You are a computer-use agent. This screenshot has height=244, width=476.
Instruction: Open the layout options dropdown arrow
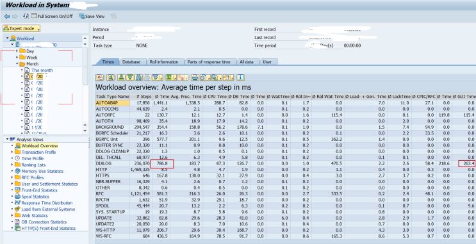tap(232, 77)
